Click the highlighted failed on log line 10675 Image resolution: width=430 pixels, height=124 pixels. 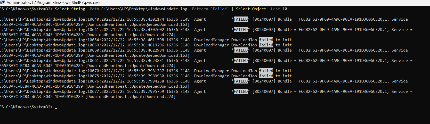[x=266, y=76]
